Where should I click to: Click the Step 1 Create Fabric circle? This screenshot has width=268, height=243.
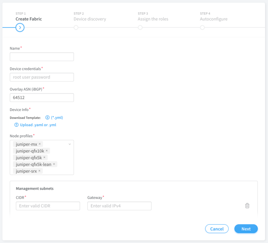coord(20,28)
